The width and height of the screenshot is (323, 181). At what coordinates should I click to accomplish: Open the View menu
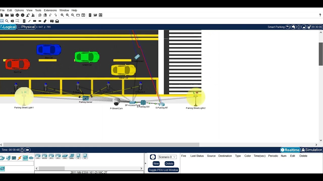click(x=30, y=10)
